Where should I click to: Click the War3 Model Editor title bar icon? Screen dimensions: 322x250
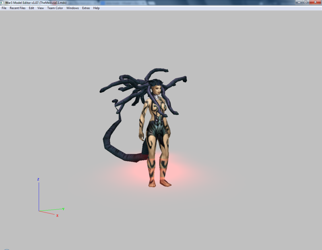coord(2,2)
